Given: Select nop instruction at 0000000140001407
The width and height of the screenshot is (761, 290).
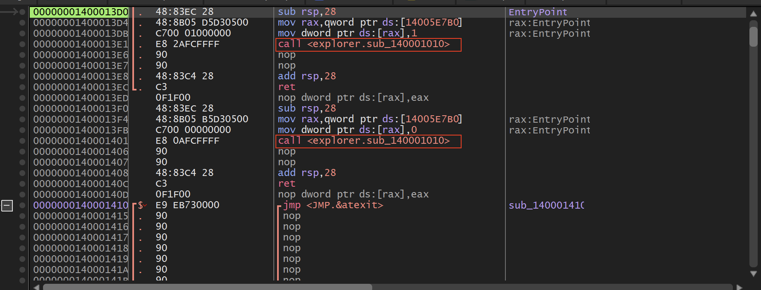Looking at the screenshot, I should tap(287, 162).
